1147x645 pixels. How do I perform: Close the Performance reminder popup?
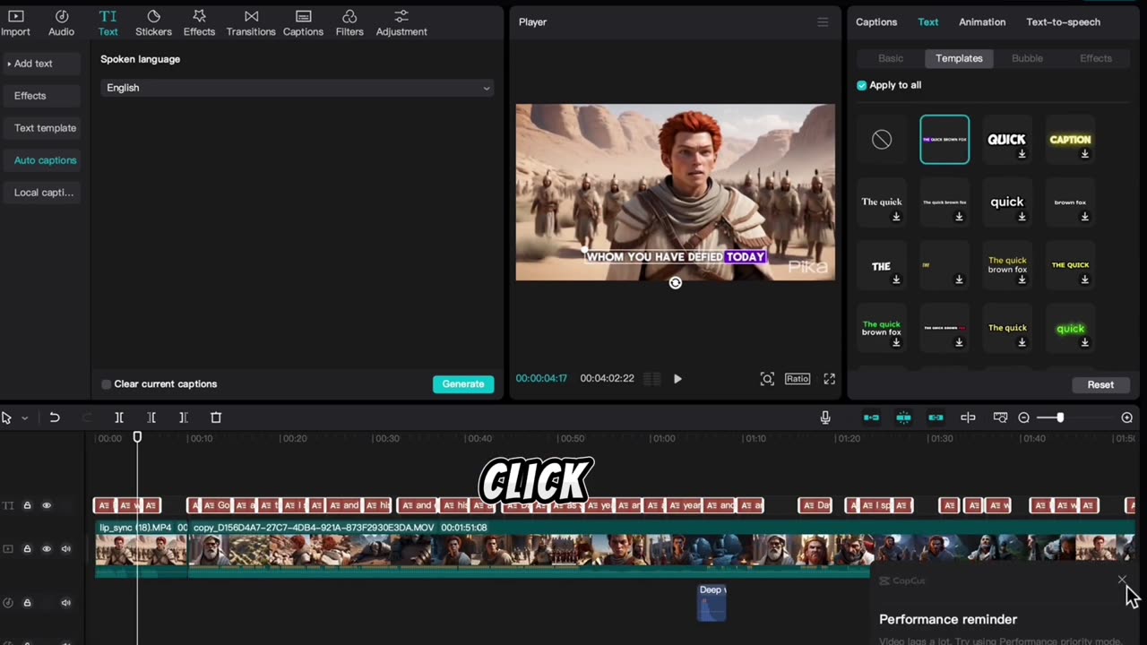[1122, 580]
